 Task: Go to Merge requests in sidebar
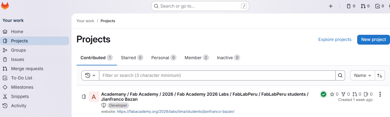(x=27, y=69)
